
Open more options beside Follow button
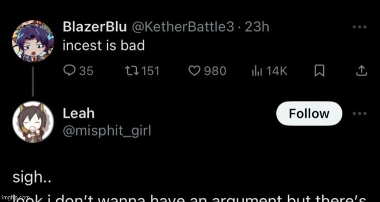tap(360, 113)
